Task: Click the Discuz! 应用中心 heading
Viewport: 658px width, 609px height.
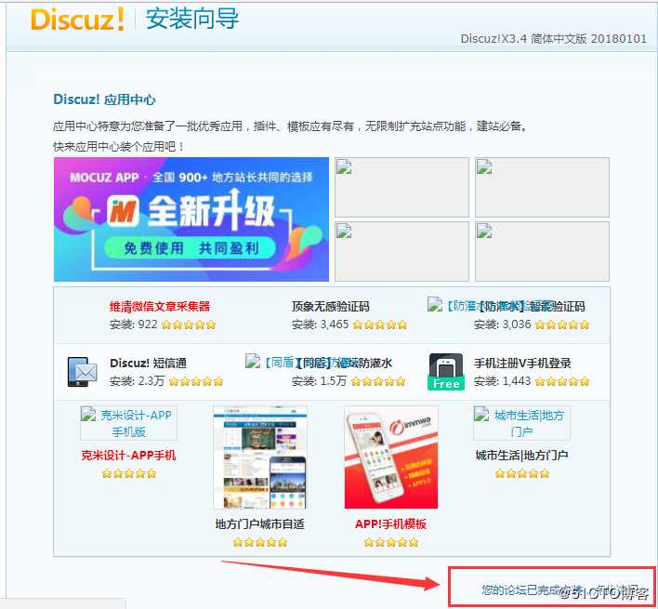Action: 104,99
